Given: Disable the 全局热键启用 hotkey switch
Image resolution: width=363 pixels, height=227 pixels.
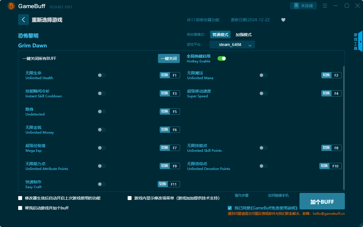Looking at the screenshot, I should click(x=221, y=58).
